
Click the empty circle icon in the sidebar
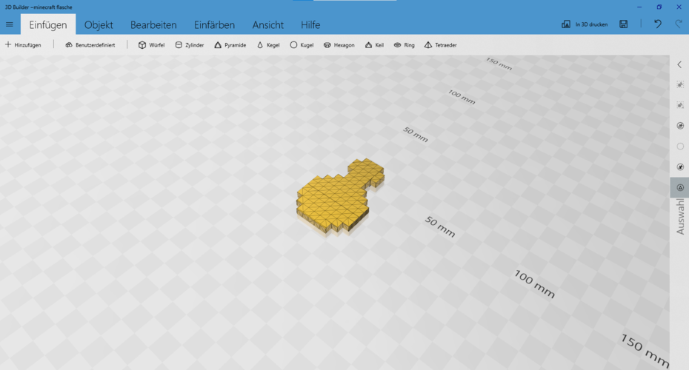pos(680,147)
